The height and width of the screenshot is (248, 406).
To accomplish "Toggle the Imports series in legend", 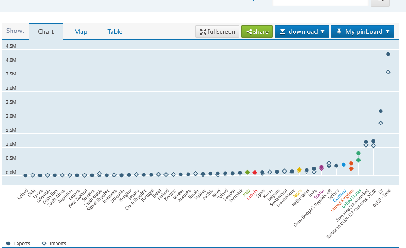I will pos(54,243).
